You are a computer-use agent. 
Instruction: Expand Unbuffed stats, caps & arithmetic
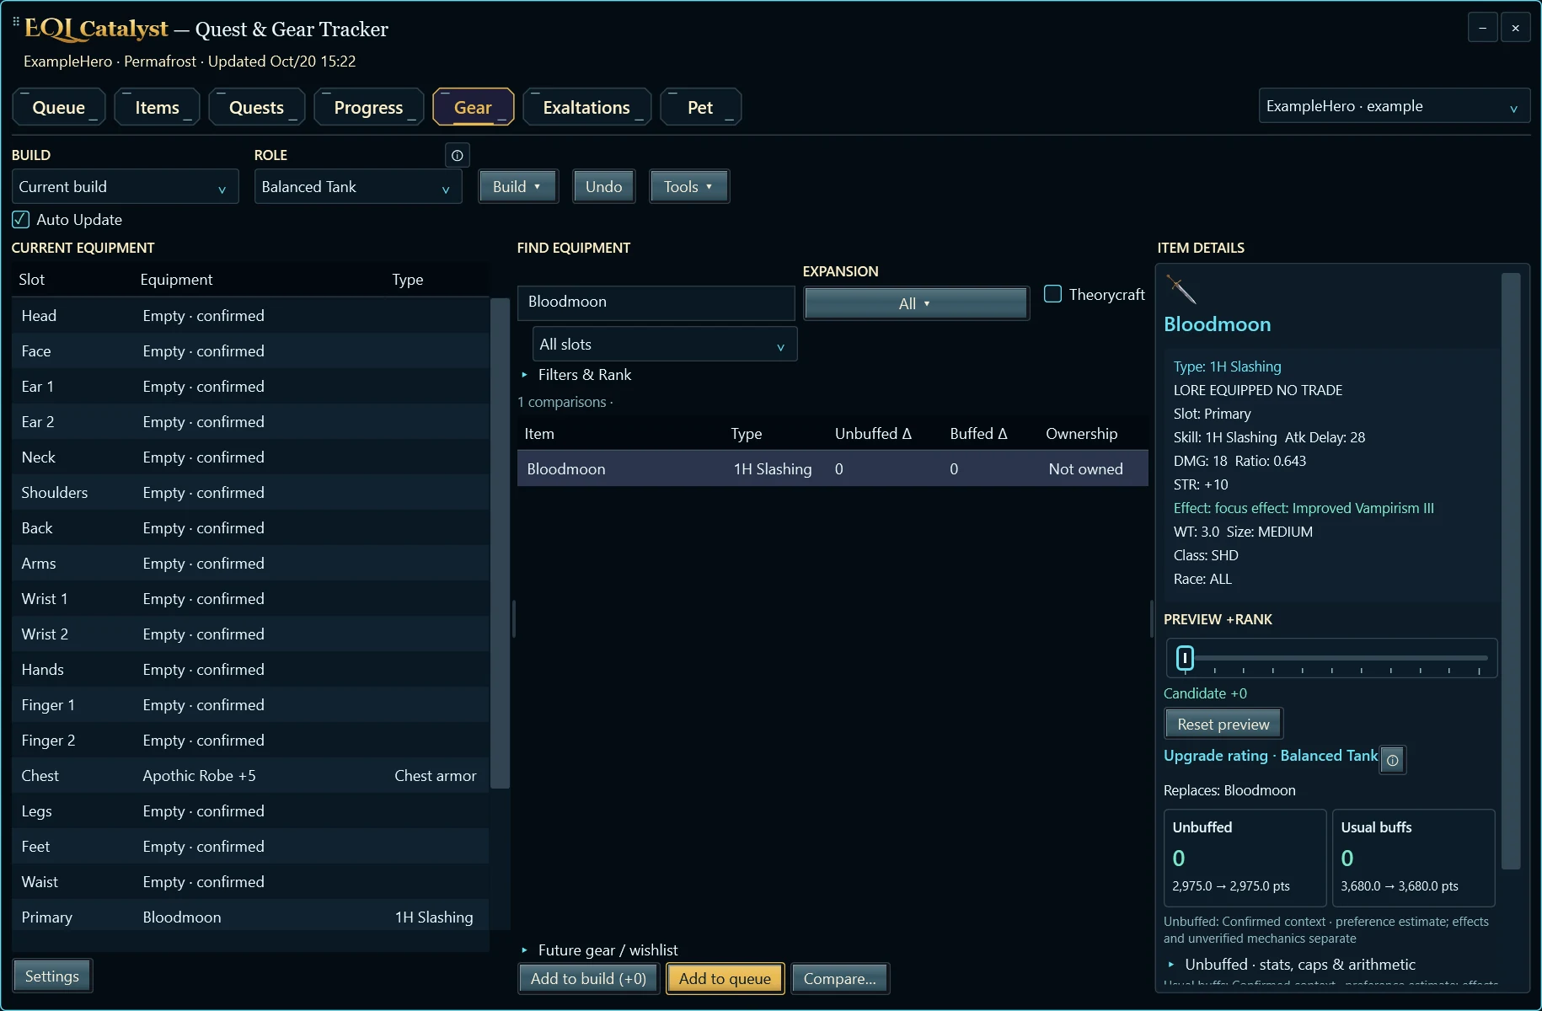[1291, 965]
